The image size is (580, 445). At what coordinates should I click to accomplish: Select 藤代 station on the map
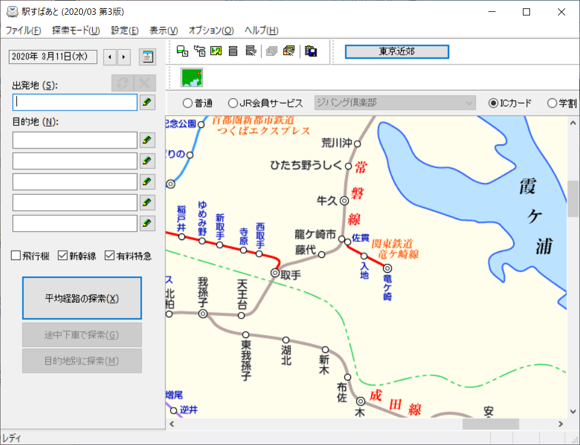point(321,254)
